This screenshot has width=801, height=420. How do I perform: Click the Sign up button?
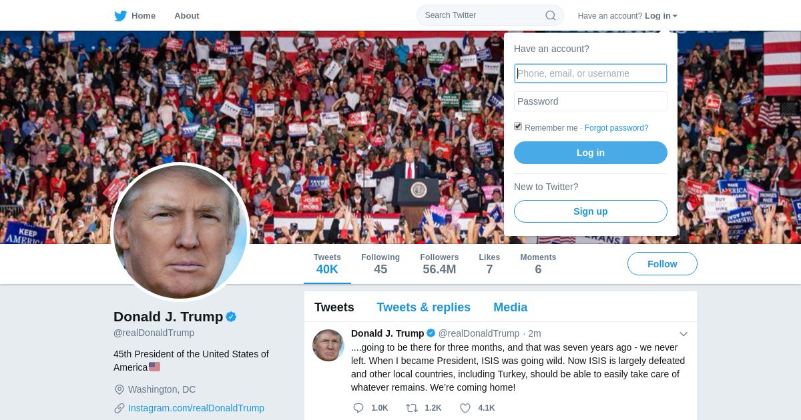[x=591, y=211]
